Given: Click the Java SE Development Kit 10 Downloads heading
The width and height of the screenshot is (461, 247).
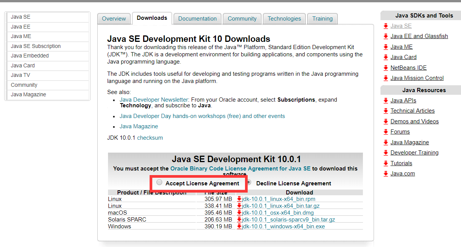Looking at the screenshot, I should pyautogui.click(x=189, y=39).
